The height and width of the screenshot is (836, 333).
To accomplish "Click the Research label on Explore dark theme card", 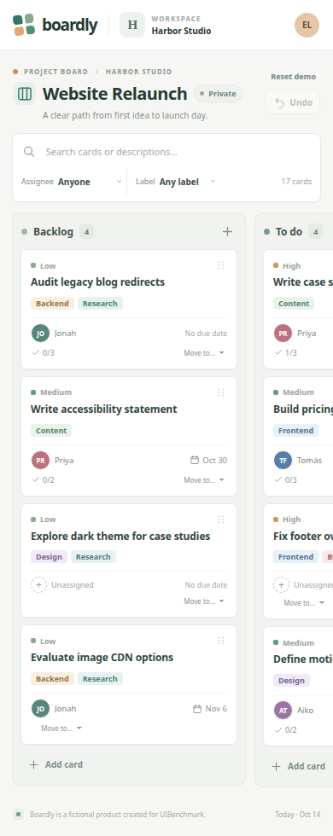I will coord(93,556).
